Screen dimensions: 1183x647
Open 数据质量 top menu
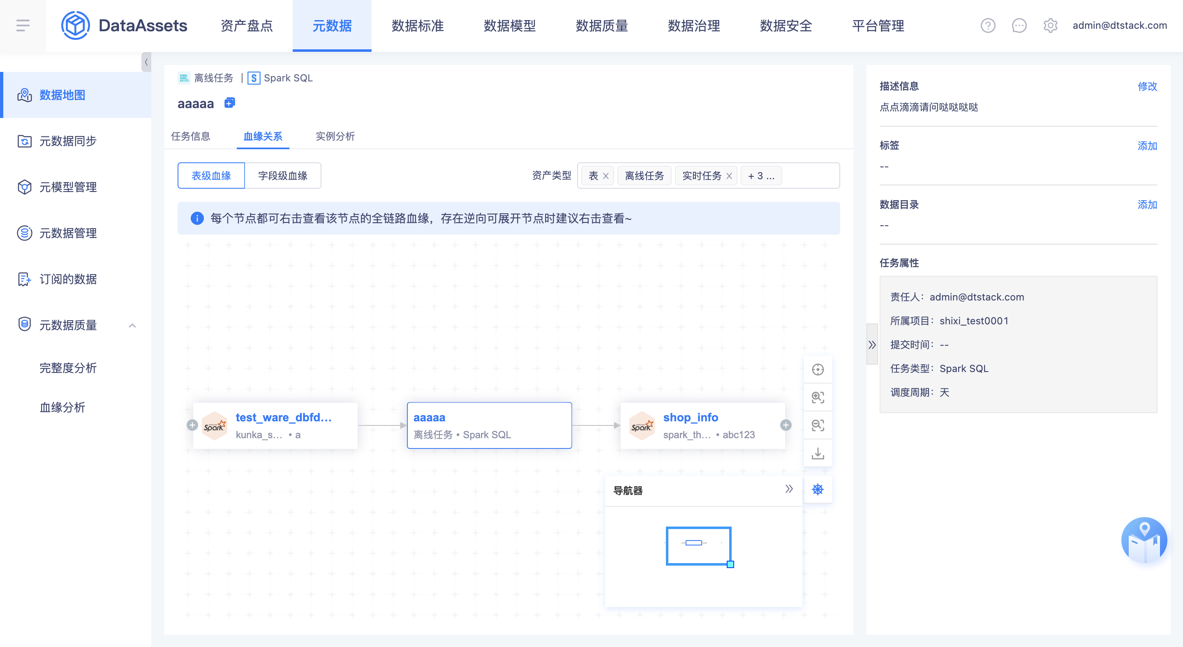602,26
